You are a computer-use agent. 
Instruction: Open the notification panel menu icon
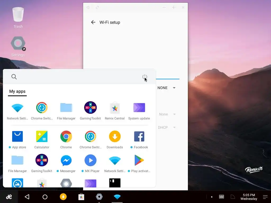pos(265,197)
